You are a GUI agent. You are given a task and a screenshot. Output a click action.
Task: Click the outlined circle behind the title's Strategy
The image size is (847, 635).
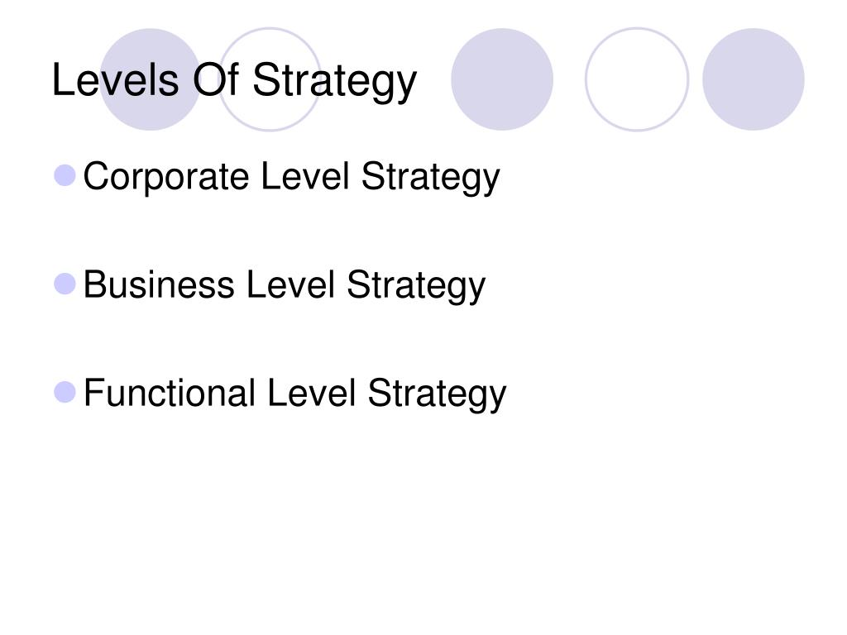click(x=270, y=79)
